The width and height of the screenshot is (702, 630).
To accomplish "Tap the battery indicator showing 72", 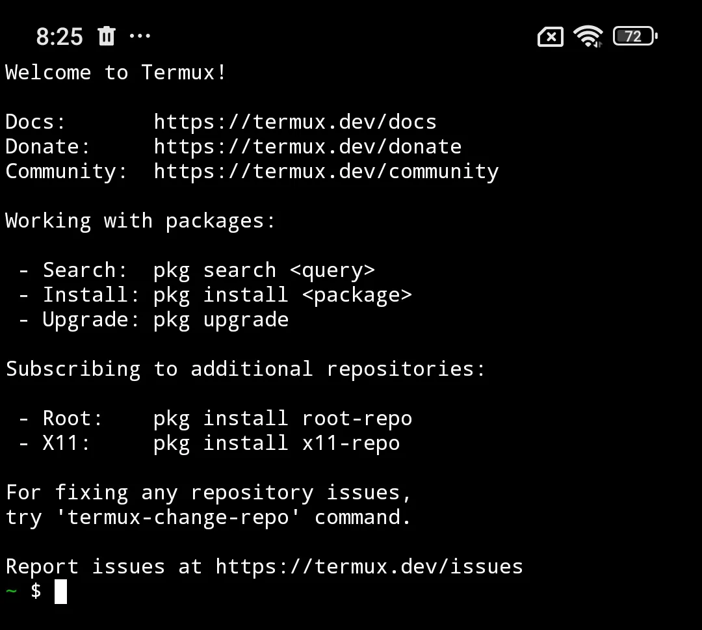I will 634,36.
